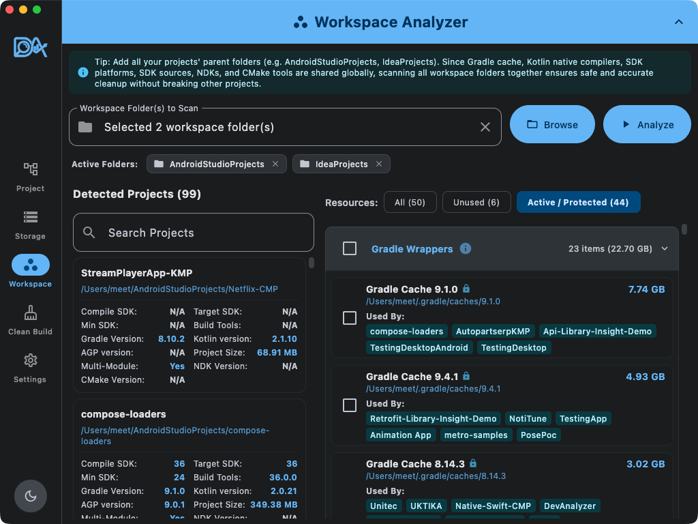Click the search magnifier icon

[x=89, y=232]
